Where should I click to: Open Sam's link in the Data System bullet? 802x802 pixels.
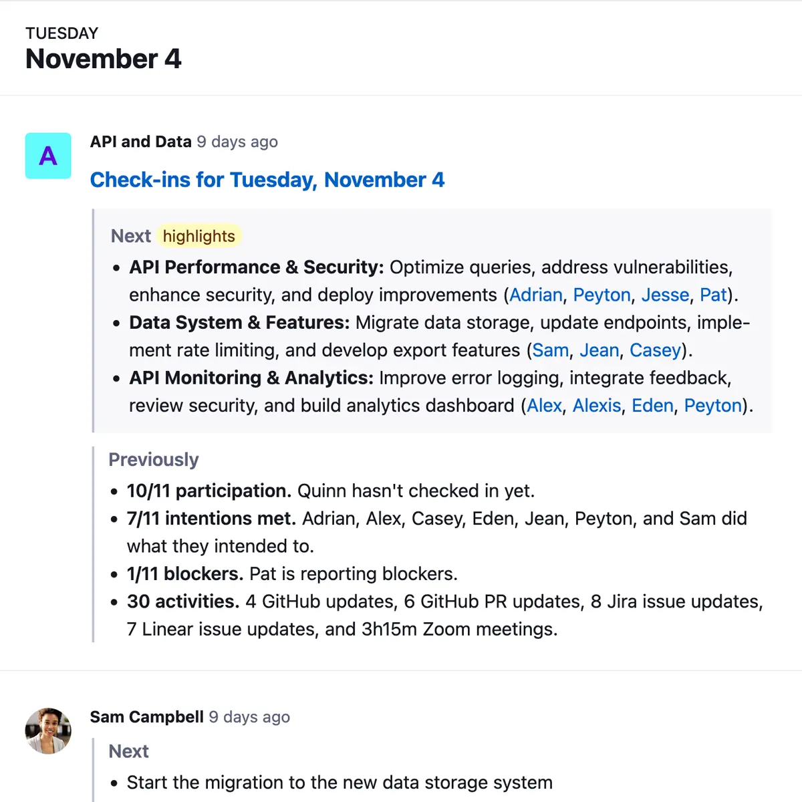pyautogui.click(x=549, y=350)
